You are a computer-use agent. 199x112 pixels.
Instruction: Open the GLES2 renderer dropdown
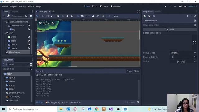193,7
